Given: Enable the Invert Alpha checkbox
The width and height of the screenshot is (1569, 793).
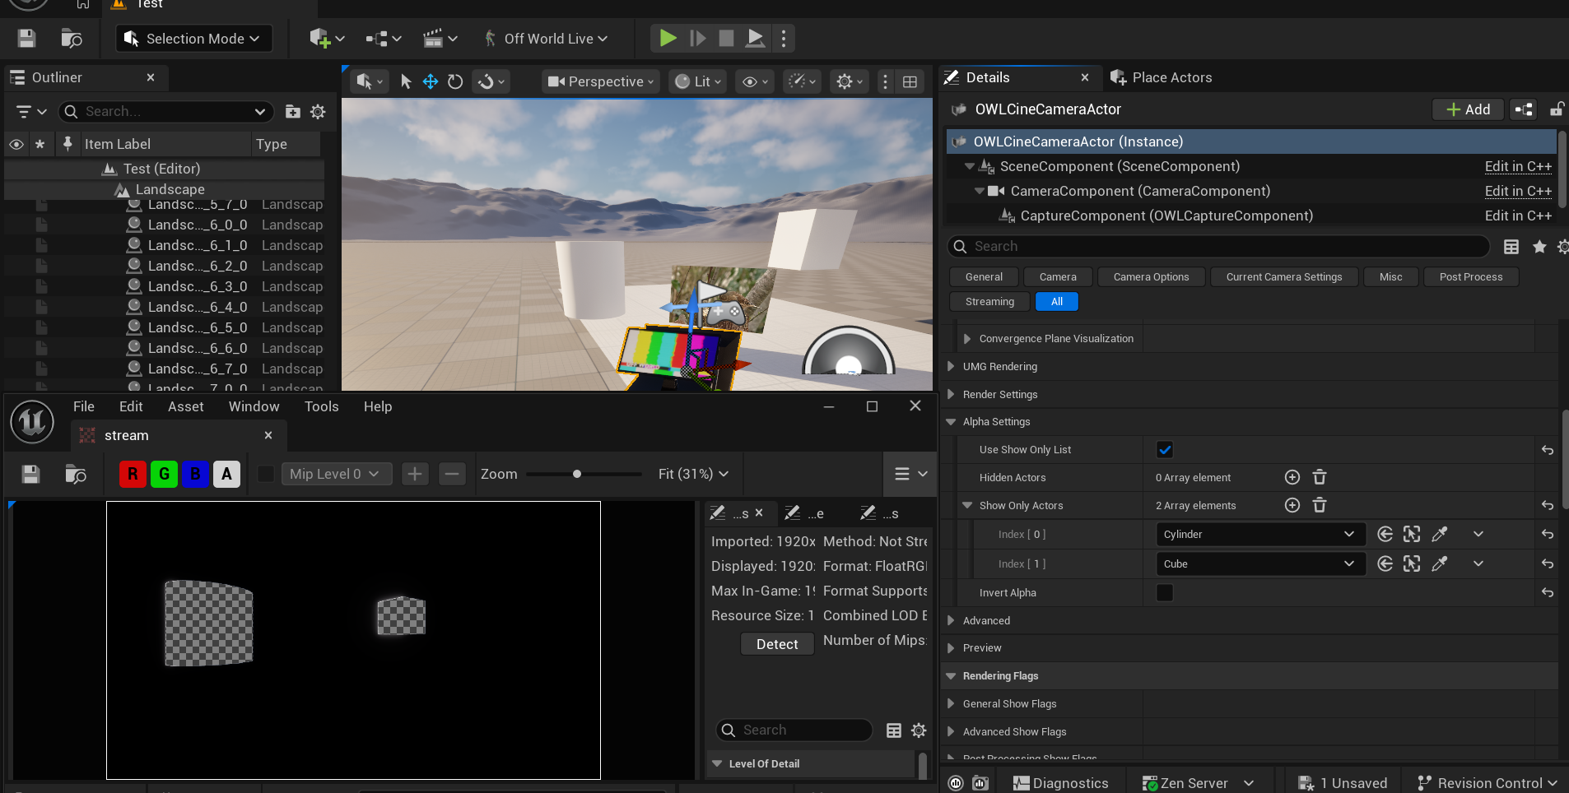Looking at the screenshot, I should pyautogui.click(x=1165, y=593).
